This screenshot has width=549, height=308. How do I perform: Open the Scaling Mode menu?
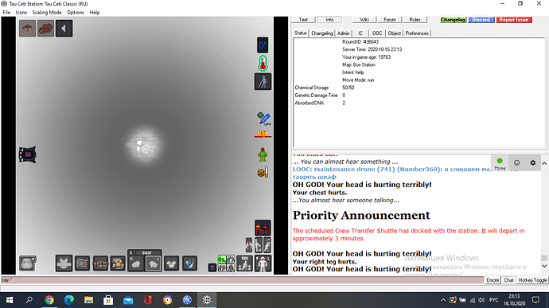(x=47, y=12)
